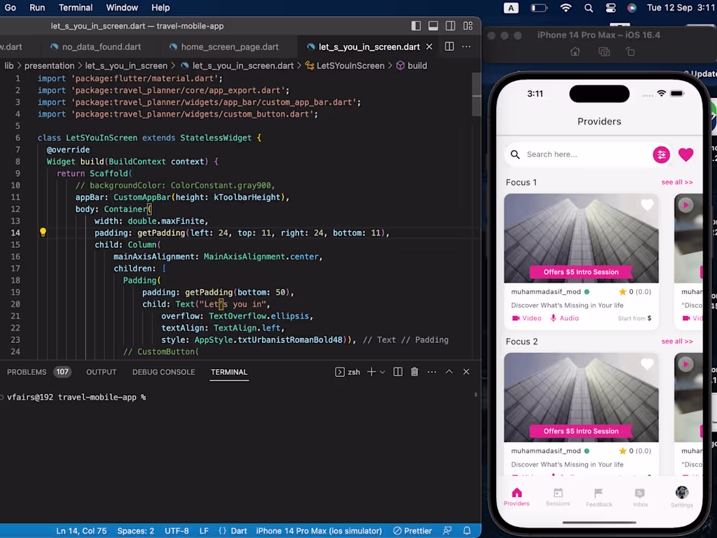Toggle the maximize panel chevron in terminal bar
Image resolution: width=717 pixels, height=538 pixels.
pos(449,372)
